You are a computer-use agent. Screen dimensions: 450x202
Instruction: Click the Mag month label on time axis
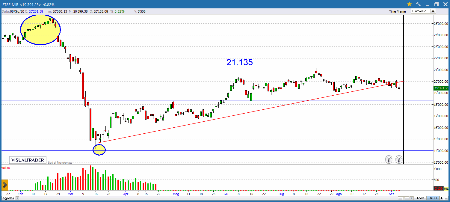(176, 194)
